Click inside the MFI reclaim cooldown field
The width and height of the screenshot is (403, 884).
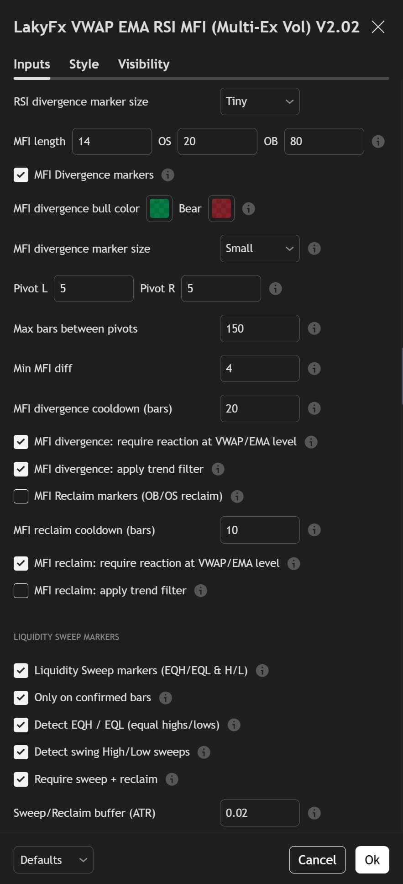point(260,529)
